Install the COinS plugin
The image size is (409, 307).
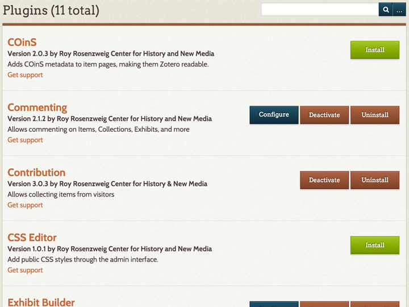coord(374,50)
